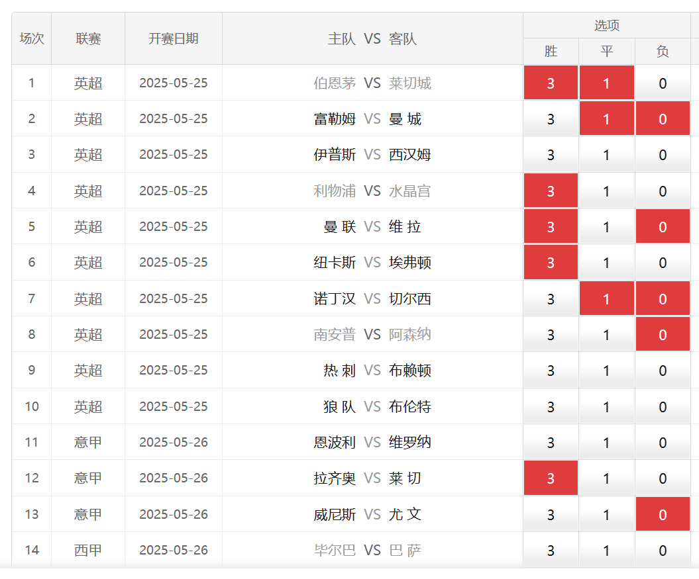Deselect draw (1) for 富勒姆 VS 曼城
This screenshot has height=579, width=699.
[x=607, y=118]
